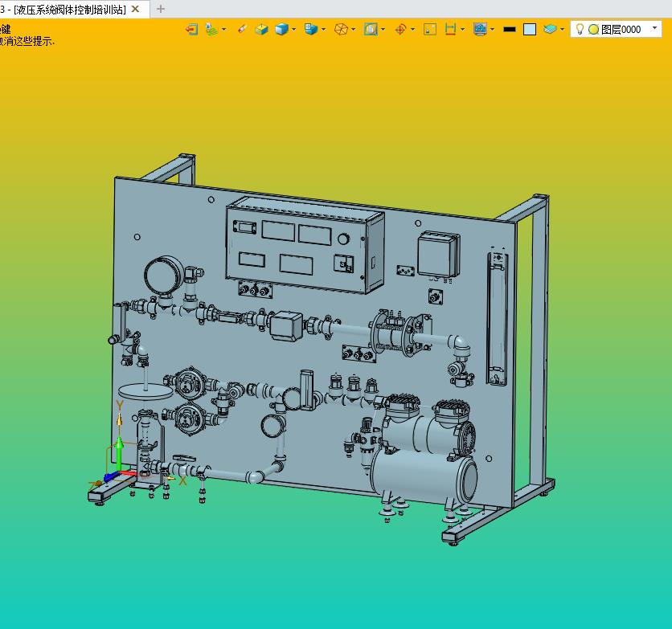Click the green Y axis arrow of triad
This screenshot has width=672, height=629.
(x=119, y=452)
